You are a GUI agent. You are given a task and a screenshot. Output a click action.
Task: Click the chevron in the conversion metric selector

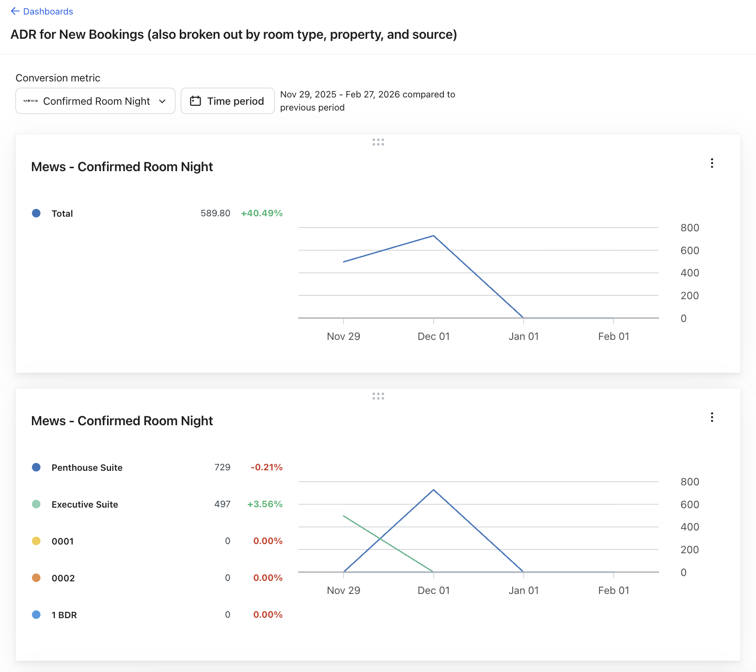(162, 101)
